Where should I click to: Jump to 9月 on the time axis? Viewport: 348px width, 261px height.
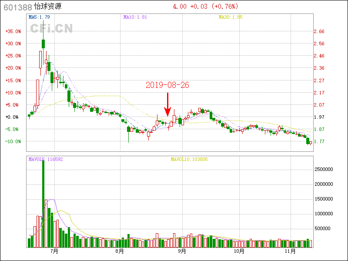coord(182,251)
